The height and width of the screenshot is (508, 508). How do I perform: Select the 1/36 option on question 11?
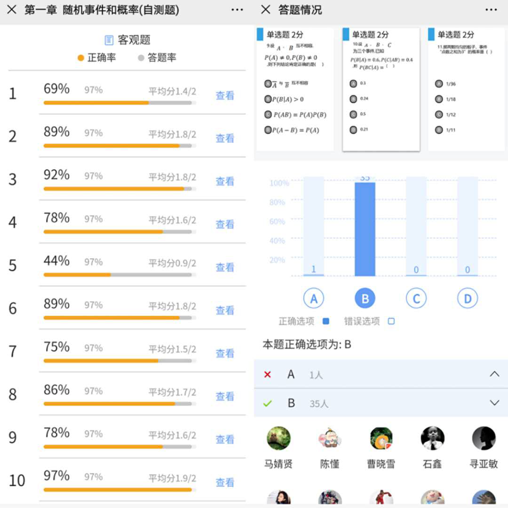[x=440, y=84]
